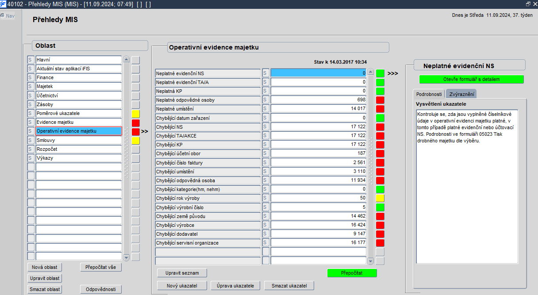Click S icon next to Neplatná KP value
The image size is (538, 295).
tap(265, 91)
